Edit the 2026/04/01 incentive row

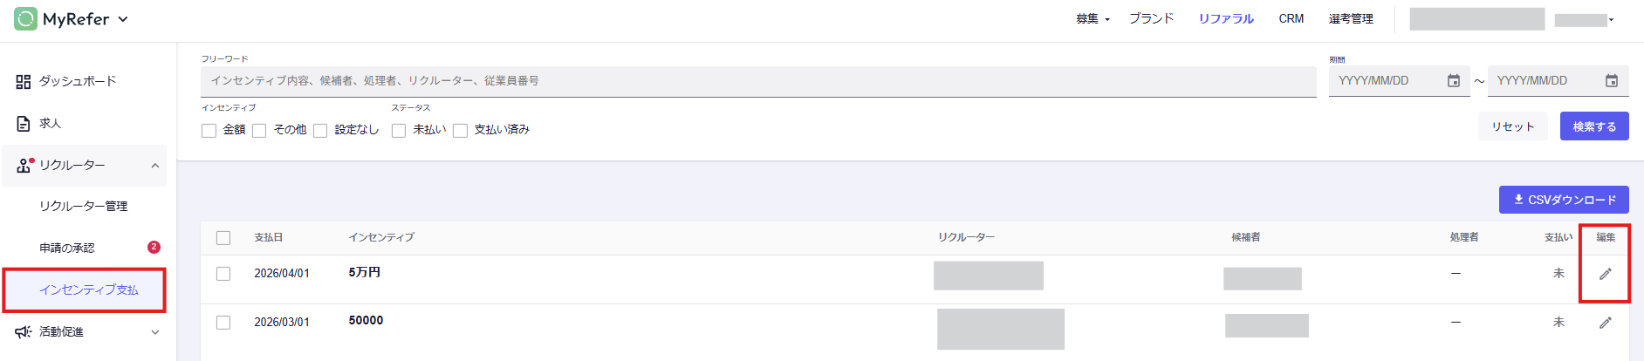pos(1605,274)
